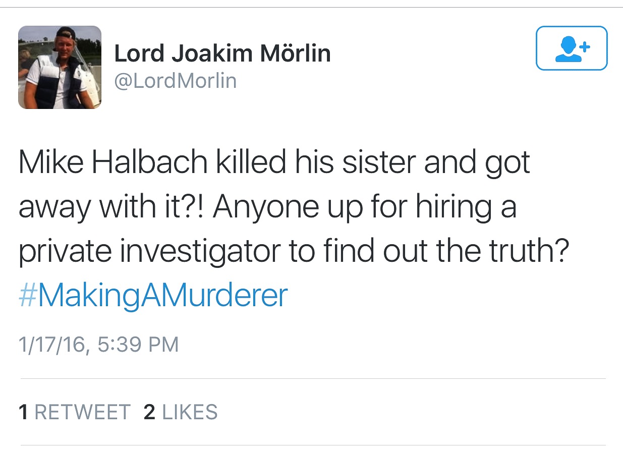
Task: Click the display name Lord Joakim Mörlin
Action: pos(222,53)
